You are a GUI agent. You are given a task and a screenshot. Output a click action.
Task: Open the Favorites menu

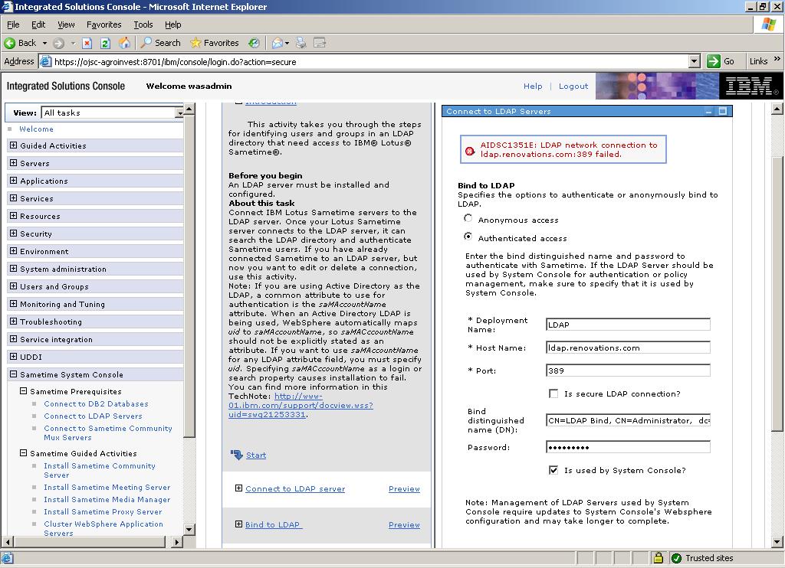pos(103,24)
